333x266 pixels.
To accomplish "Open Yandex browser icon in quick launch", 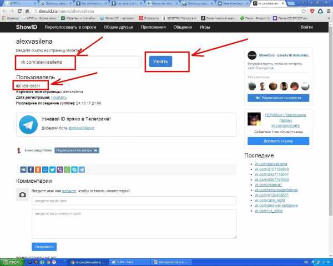I will coord(54,262).
